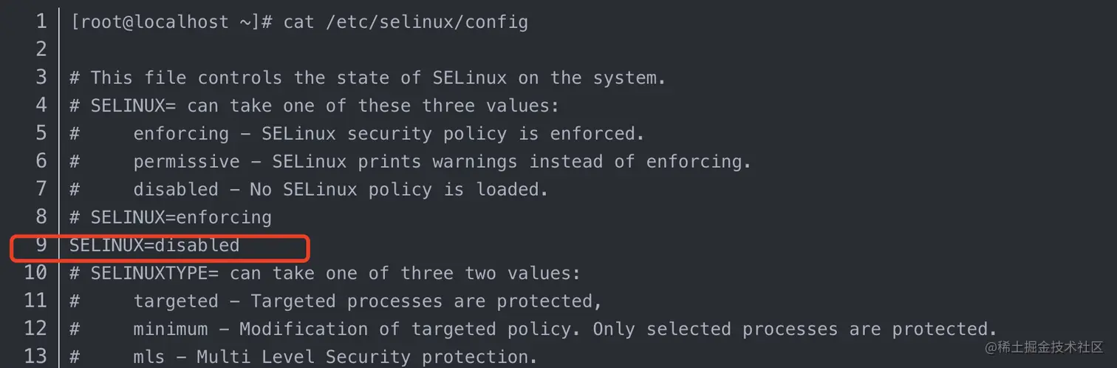
Task: Click the word 'permissive' on line 6
Action: tap(186, 162)
